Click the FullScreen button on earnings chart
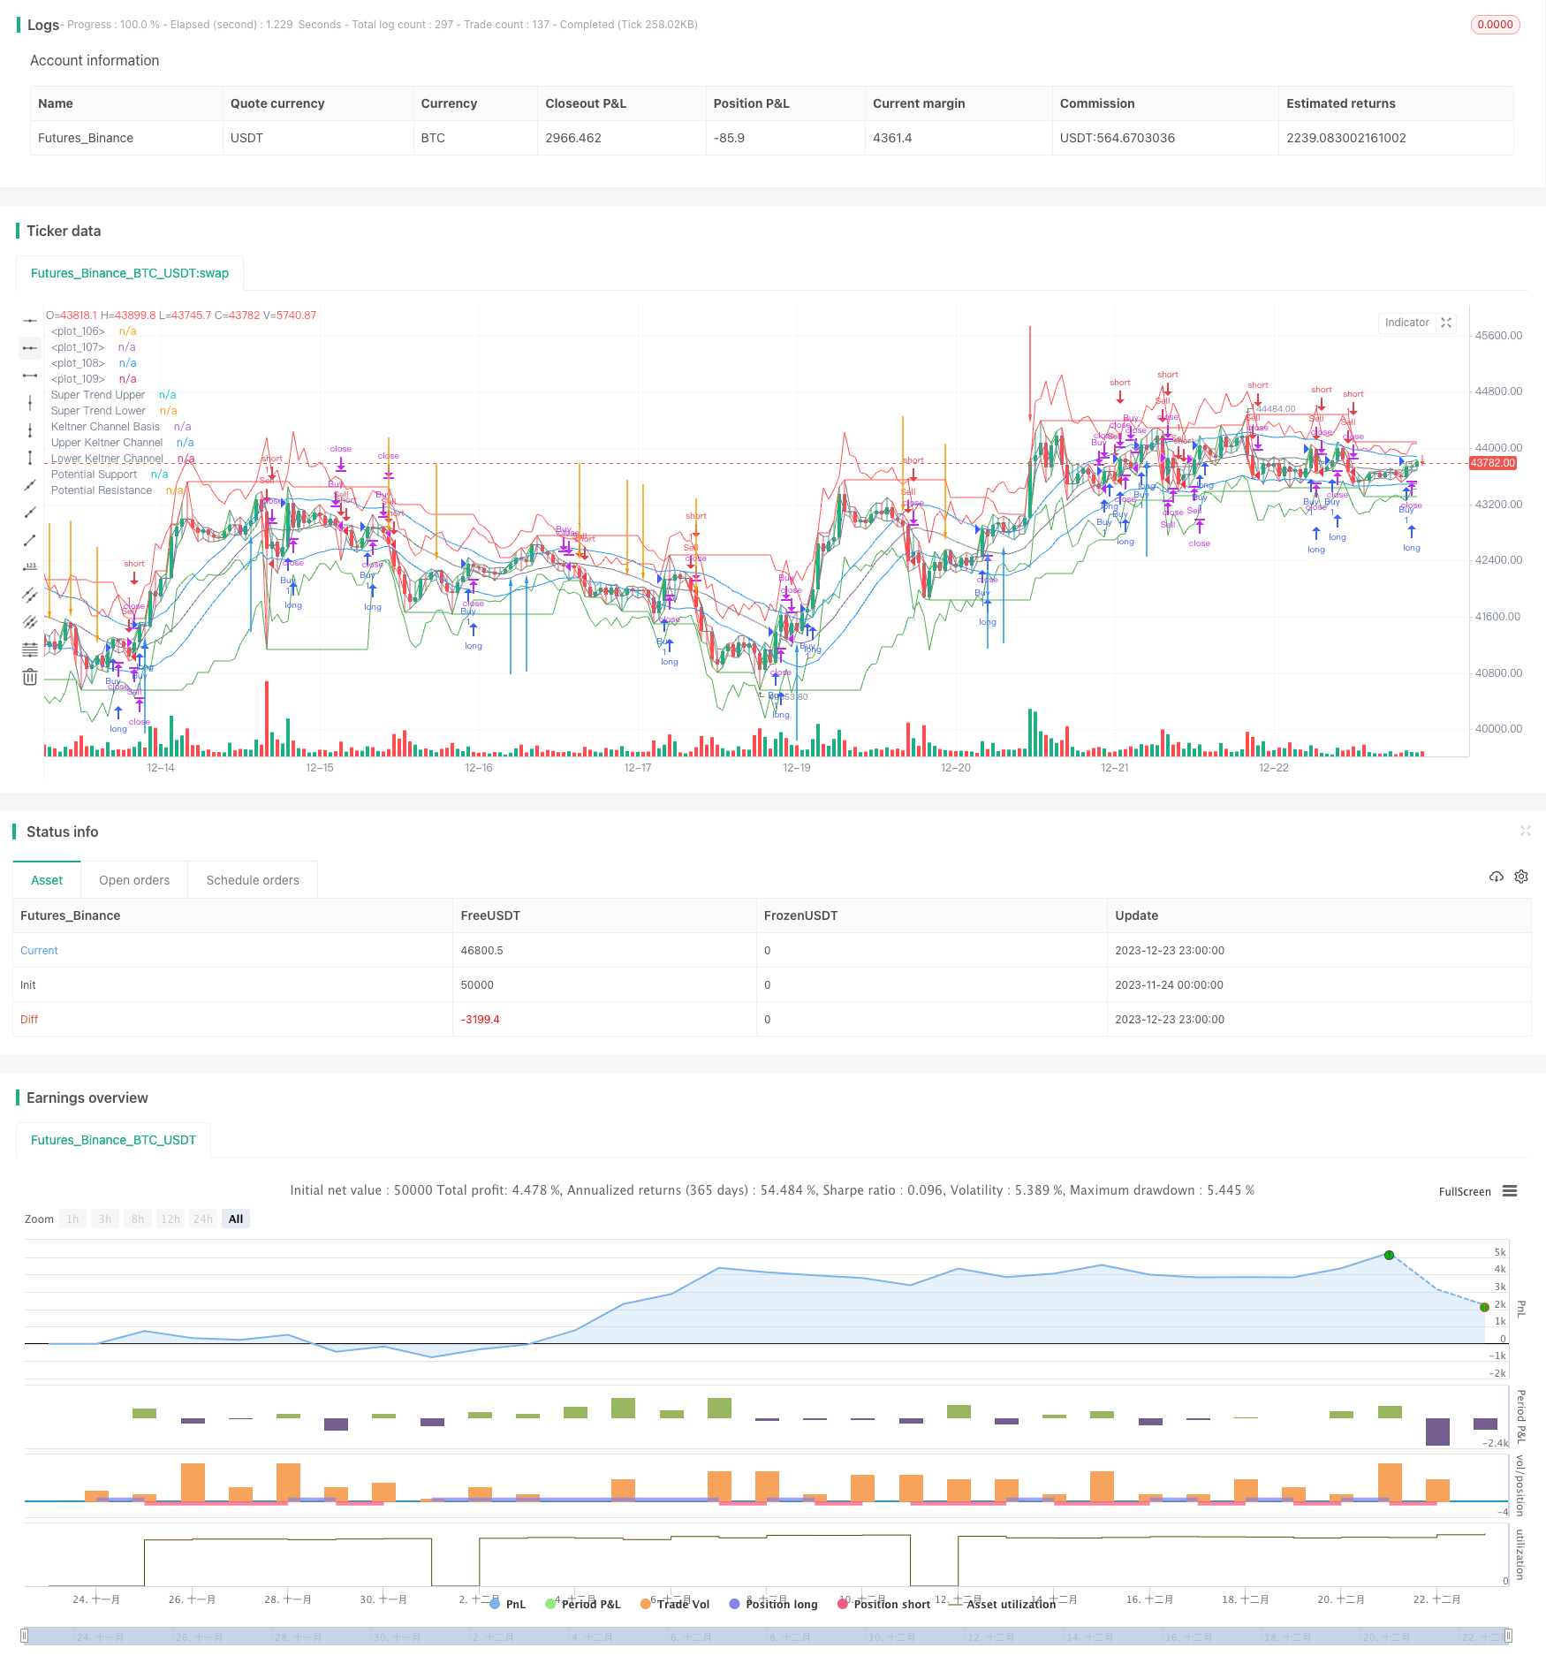 1464,1191
